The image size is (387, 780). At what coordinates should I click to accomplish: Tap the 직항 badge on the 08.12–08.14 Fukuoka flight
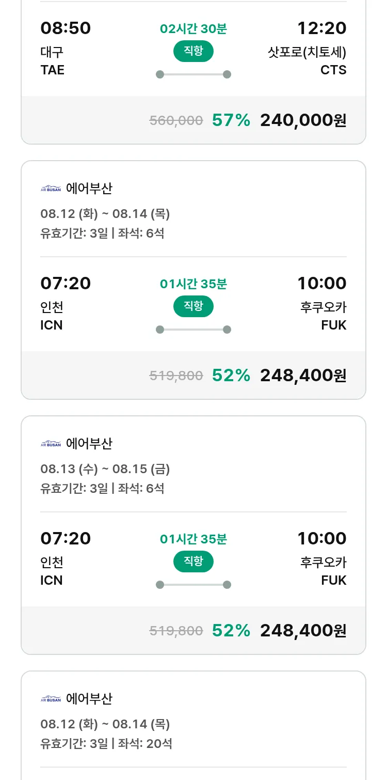[193, 306]
